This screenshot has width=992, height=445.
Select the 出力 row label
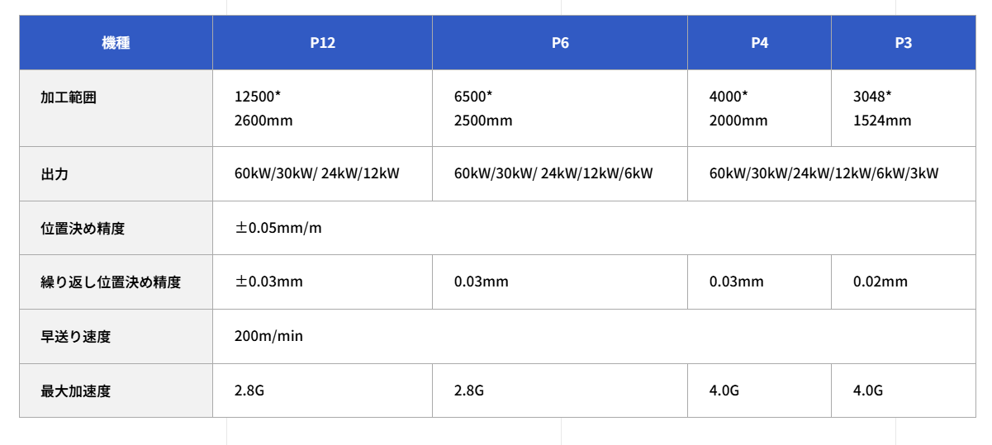click(55, 174)
